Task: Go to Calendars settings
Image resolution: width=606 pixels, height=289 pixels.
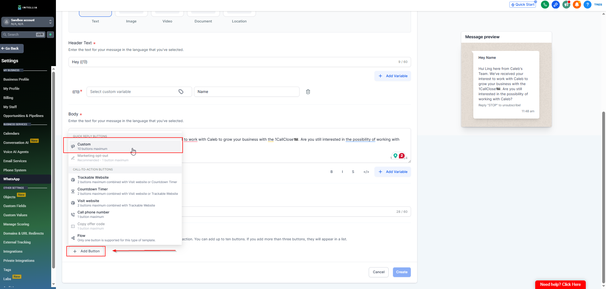Action: point(11,133)
